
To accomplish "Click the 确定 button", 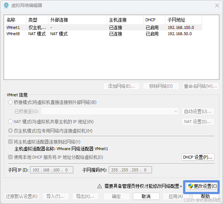I will 116,196.
